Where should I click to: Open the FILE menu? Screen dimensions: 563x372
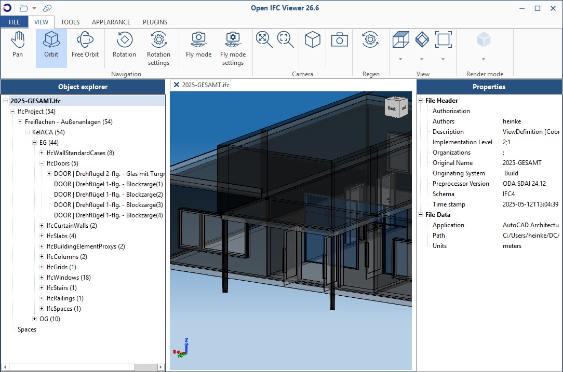pyautogui.click(x=15, y=22)
